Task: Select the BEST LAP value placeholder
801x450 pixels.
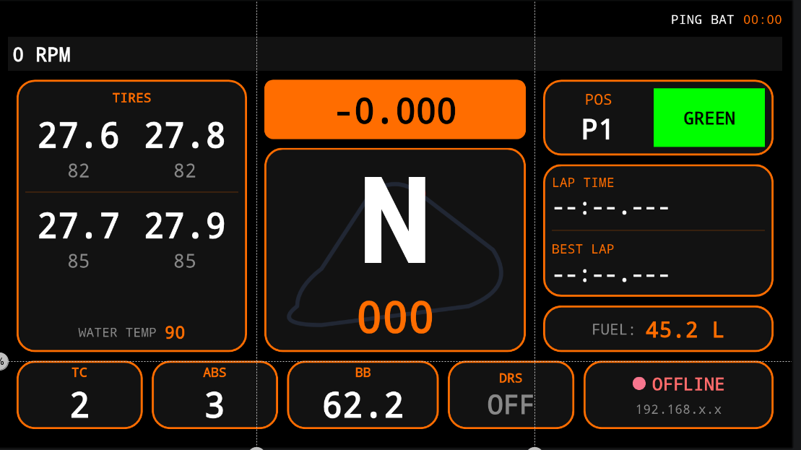Action: (x=611, y=275)
